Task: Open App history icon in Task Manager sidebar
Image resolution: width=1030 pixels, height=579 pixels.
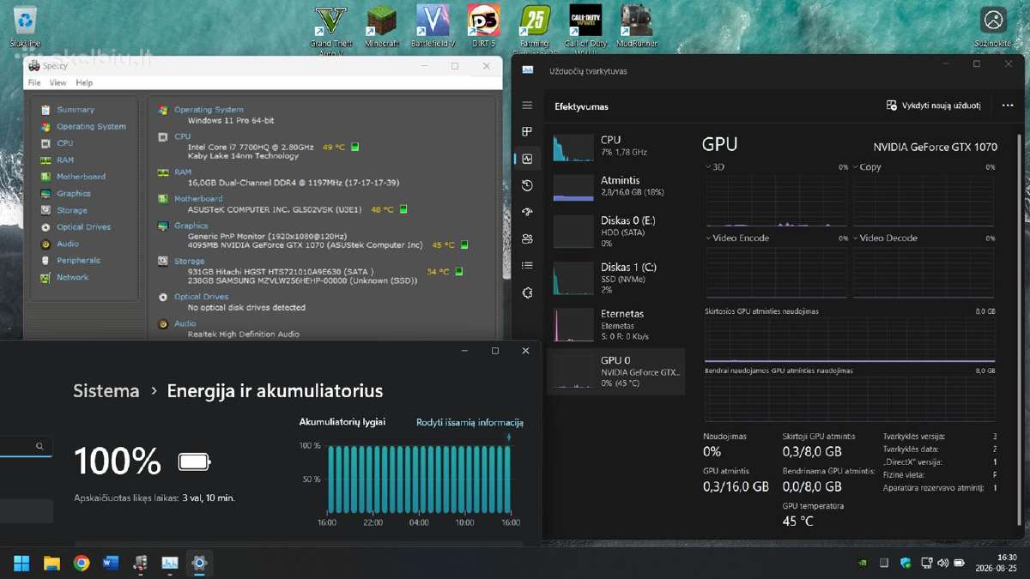Action: point(527,185)
